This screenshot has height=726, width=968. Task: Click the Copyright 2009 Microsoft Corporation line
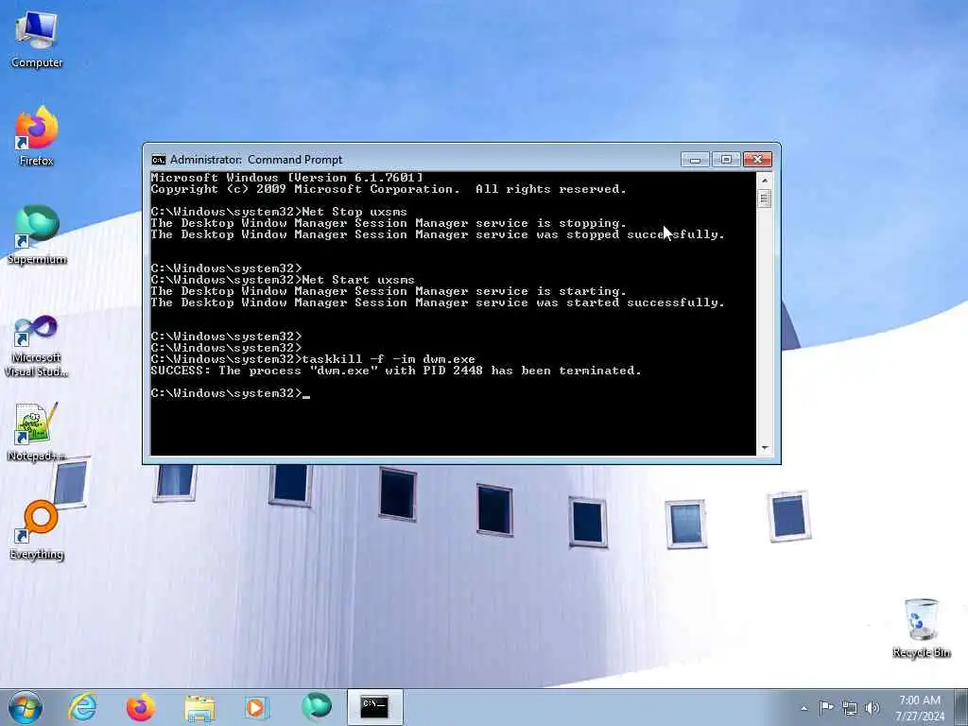389,189
